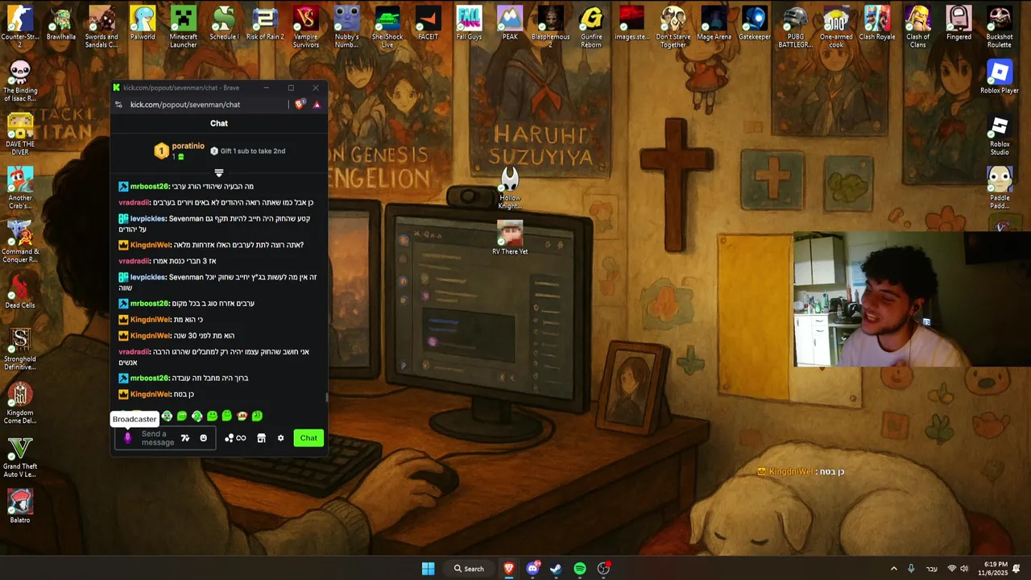Open Discord from the taskbar
The height and width of the screenshot is (580, 1031).
click(x=532, y=569)
